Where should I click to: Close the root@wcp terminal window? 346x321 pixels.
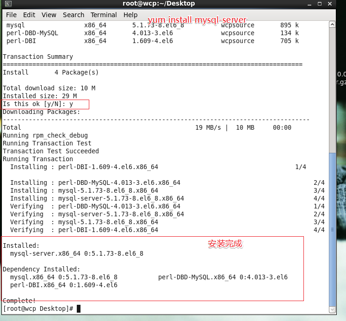pyautogui.click(x=330, y=4)
